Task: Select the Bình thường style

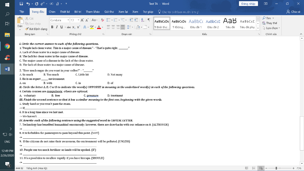Action: 162,24
